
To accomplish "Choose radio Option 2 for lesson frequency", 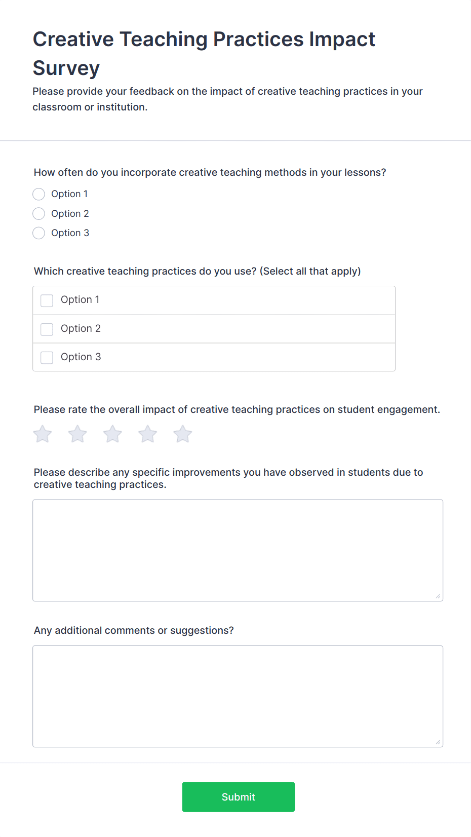I will click(39, 214).
